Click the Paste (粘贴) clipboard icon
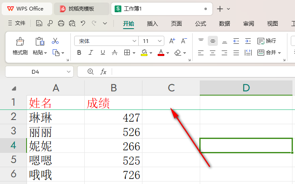295x184 pixels. pyautogui.click(x=40, y=41)
